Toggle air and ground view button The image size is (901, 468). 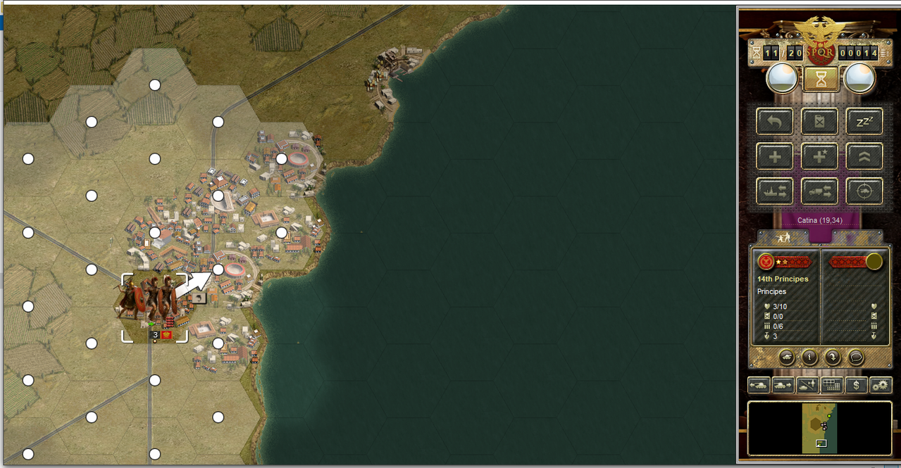pos(807,385)
